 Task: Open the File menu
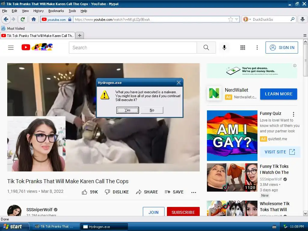[5, 11]
